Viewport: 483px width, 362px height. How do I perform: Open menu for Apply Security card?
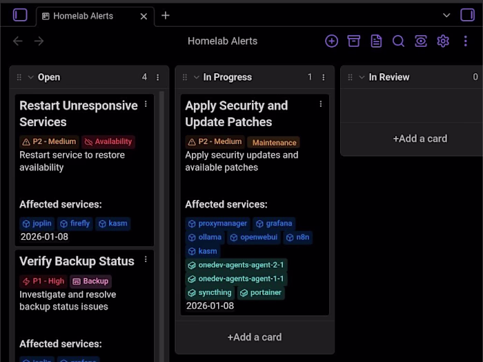point(321,104)
